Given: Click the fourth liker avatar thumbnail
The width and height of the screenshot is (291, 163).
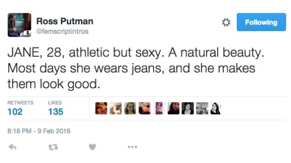Looking at the screenshot, I should click(x=145, y=108).
